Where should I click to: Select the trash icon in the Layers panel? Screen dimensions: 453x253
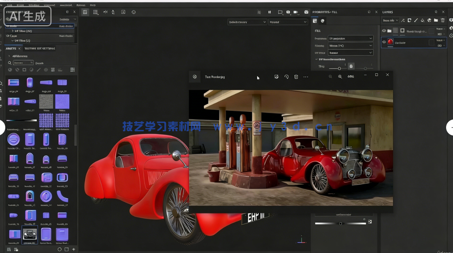pyautogui.click(x=443, y=20)
